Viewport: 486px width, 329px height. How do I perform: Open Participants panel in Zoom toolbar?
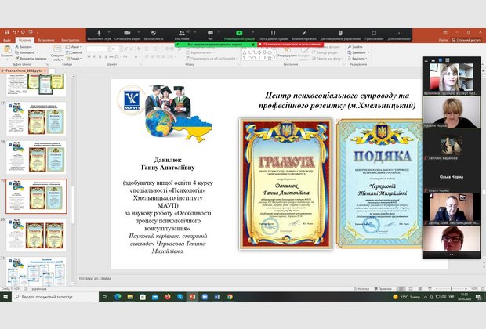coord(182,36)
